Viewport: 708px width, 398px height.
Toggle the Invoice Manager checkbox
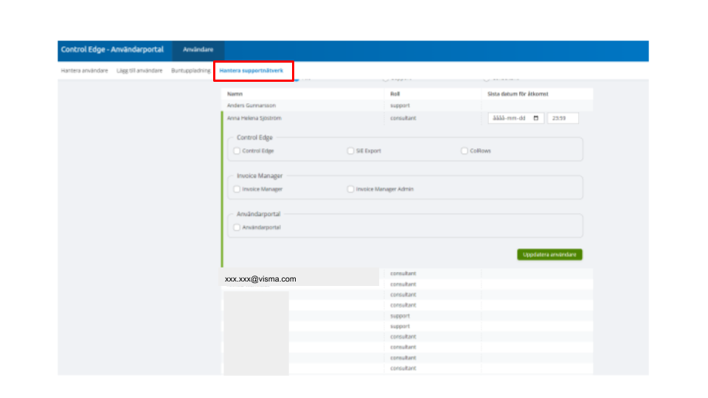(x=237, y=189)
